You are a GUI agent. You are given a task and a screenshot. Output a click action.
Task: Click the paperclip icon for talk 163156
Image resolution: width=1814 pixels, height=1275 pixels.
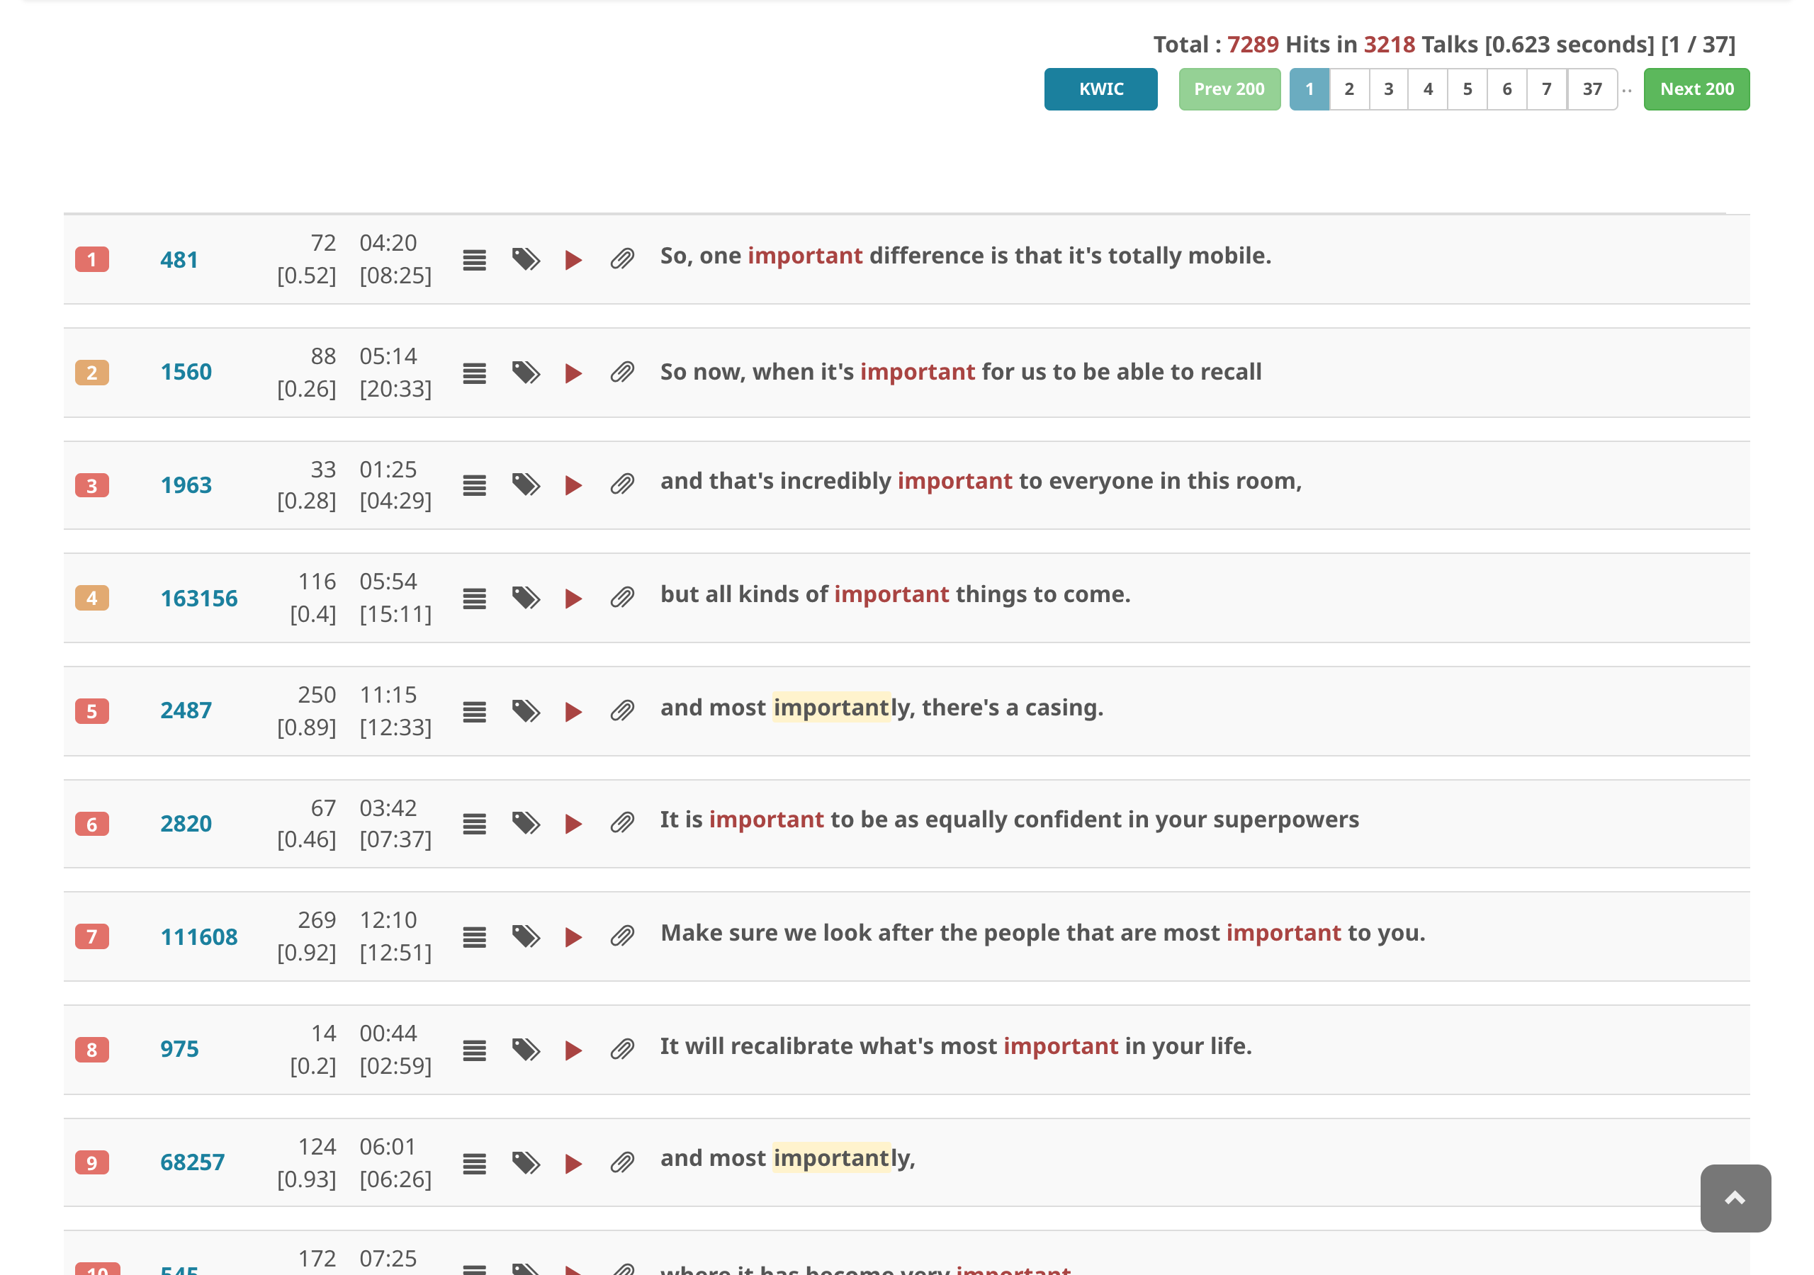pyautogui.click(x=623, y=598)
